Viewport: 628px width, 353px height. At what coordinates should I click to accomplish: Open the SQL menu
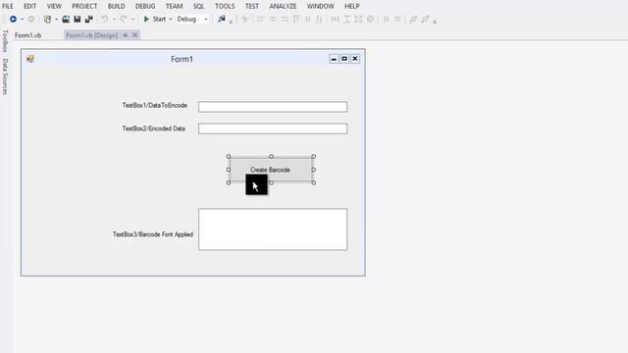pyautogui.click(x=198, y=7)
